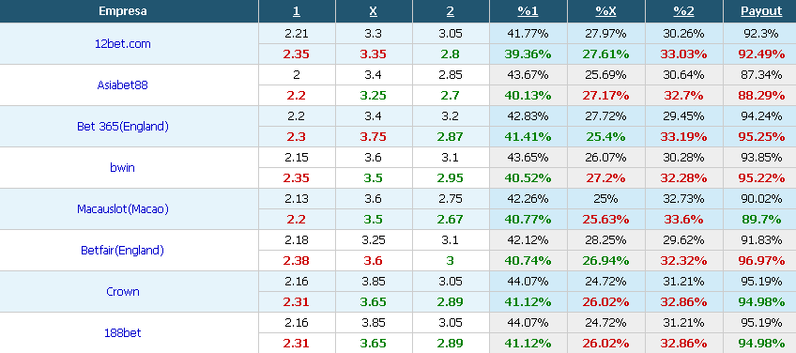Open the Betfair(England) link
This screenshot has height=353, width=796.
click(122, 250)
